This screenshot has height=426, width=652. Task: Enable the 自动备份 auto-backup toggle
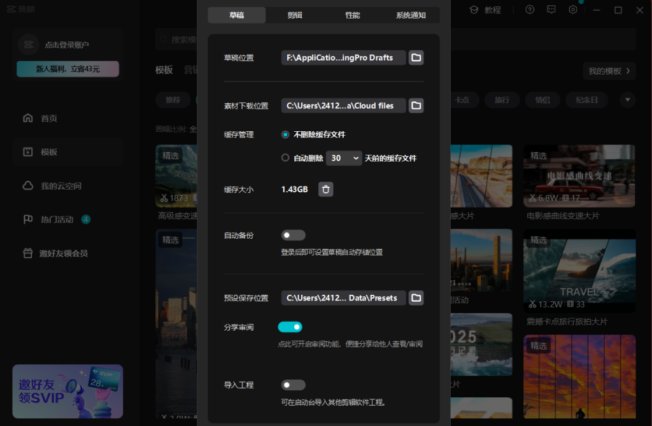[293, 235]
